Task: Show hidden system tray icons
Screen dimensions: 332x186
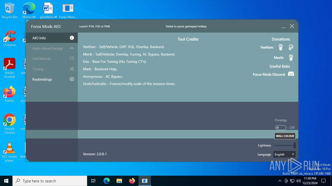Action: [x=280, y=181]
